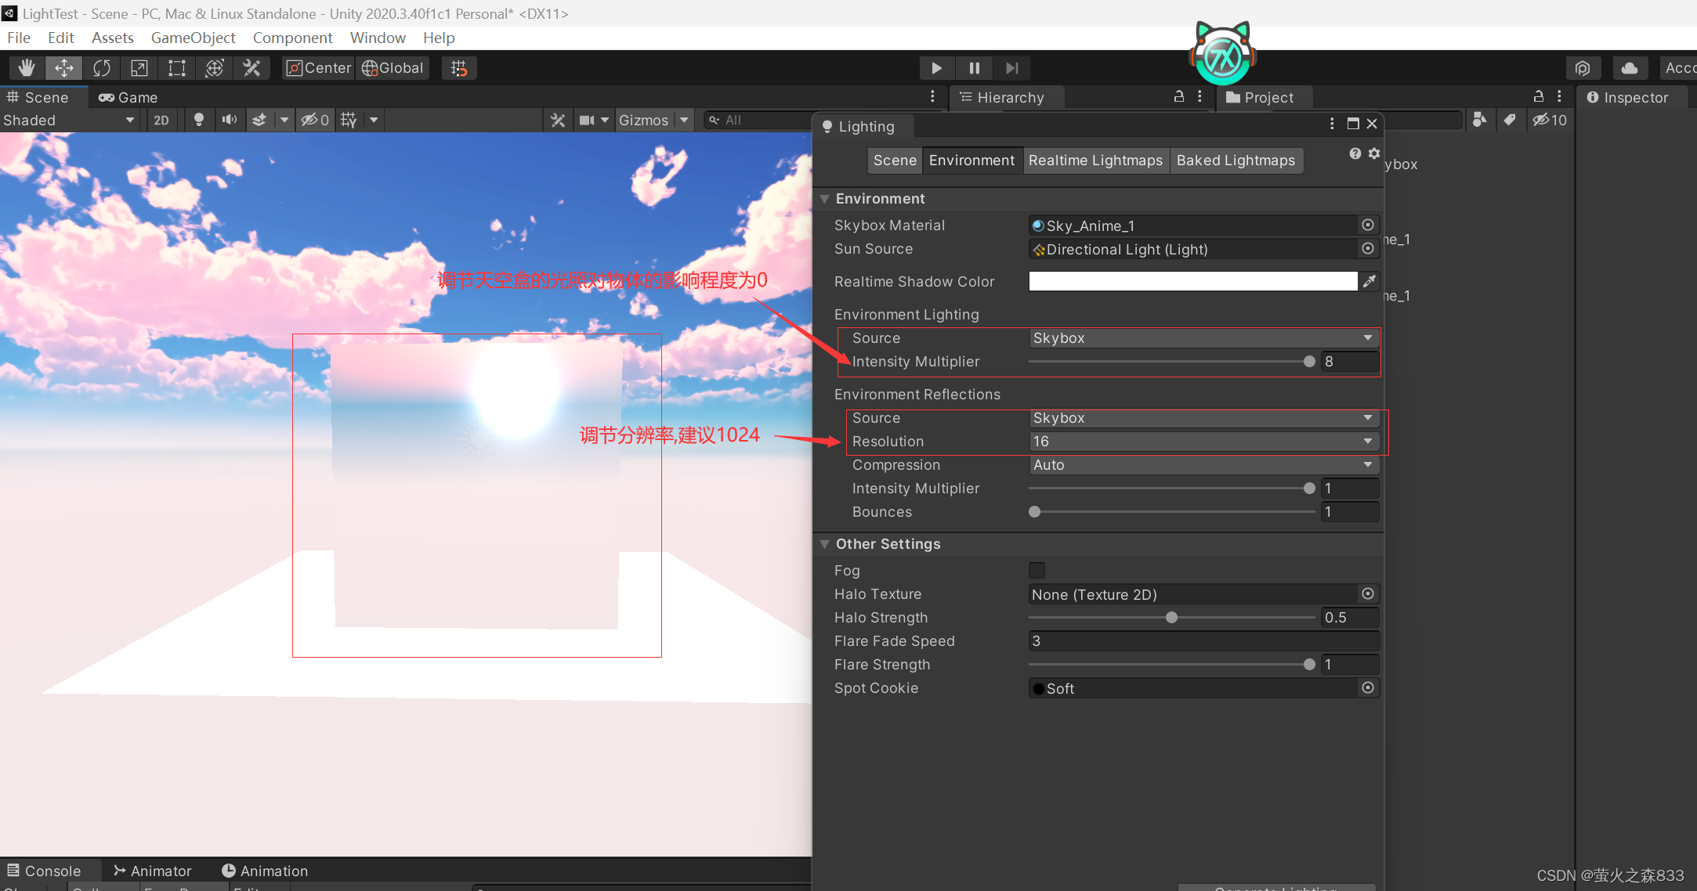This screenshot has width=1697, height=891.
Task: Select the Scale tool
Action: [139, 68]
